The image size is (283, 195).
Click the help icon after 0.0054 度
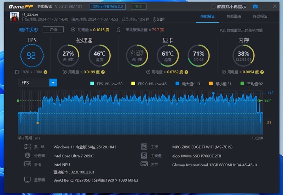pos(262,72)
